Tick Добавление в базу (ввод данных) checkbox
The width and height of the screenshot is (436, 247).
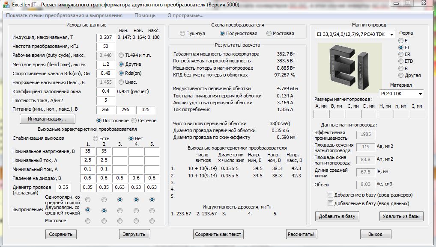[330, 203]
